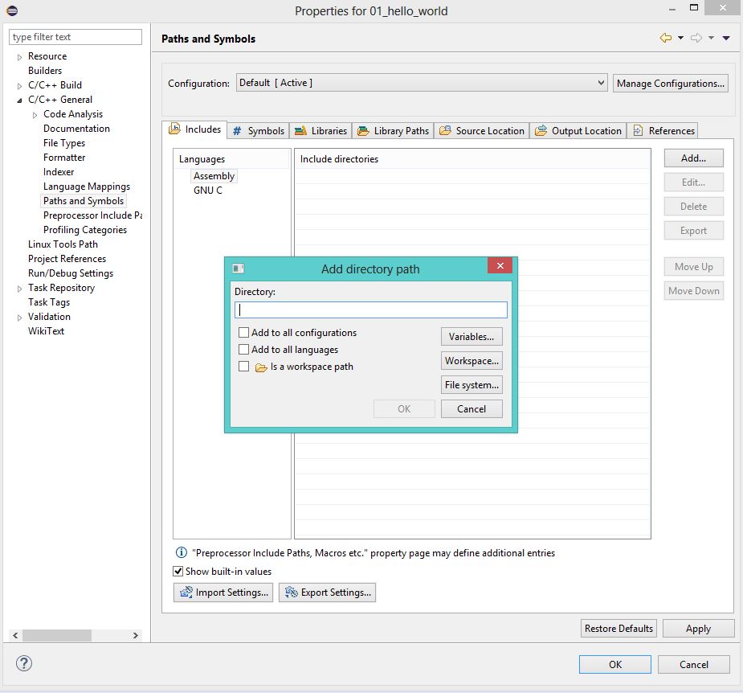
Task: Expand the C/C++ Build tree node
Action: (20, 85)
